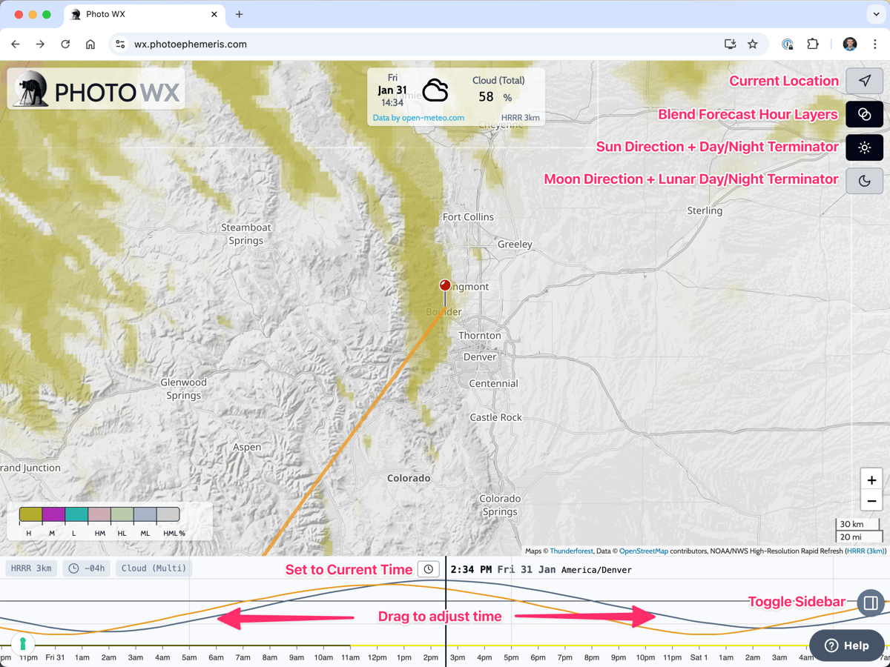Click the America/Denver timezone text
The width and height of the screenshot is (890, 667).
coord(597,570)
